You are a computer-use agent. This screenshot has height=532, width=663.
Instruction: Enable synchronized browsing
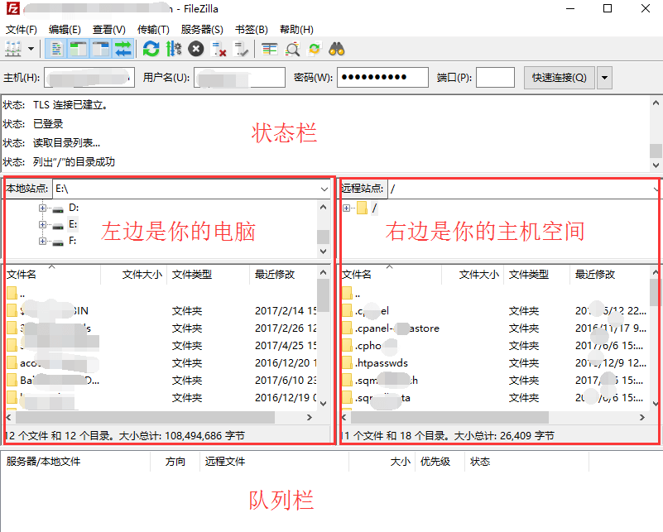click(x=313, y=48)
